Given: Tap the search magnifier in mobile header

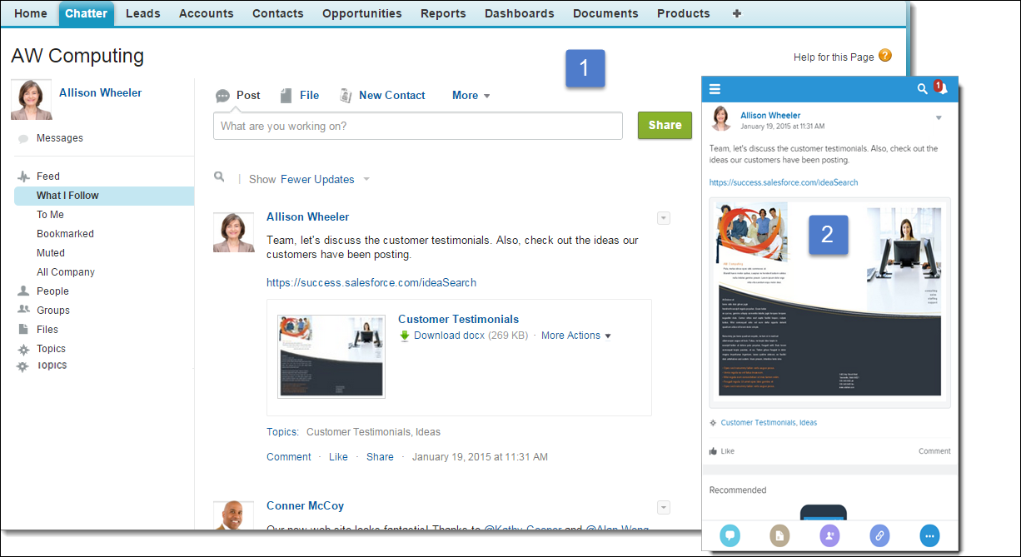Looking at the screenshot, I should (x=922, y=89).
